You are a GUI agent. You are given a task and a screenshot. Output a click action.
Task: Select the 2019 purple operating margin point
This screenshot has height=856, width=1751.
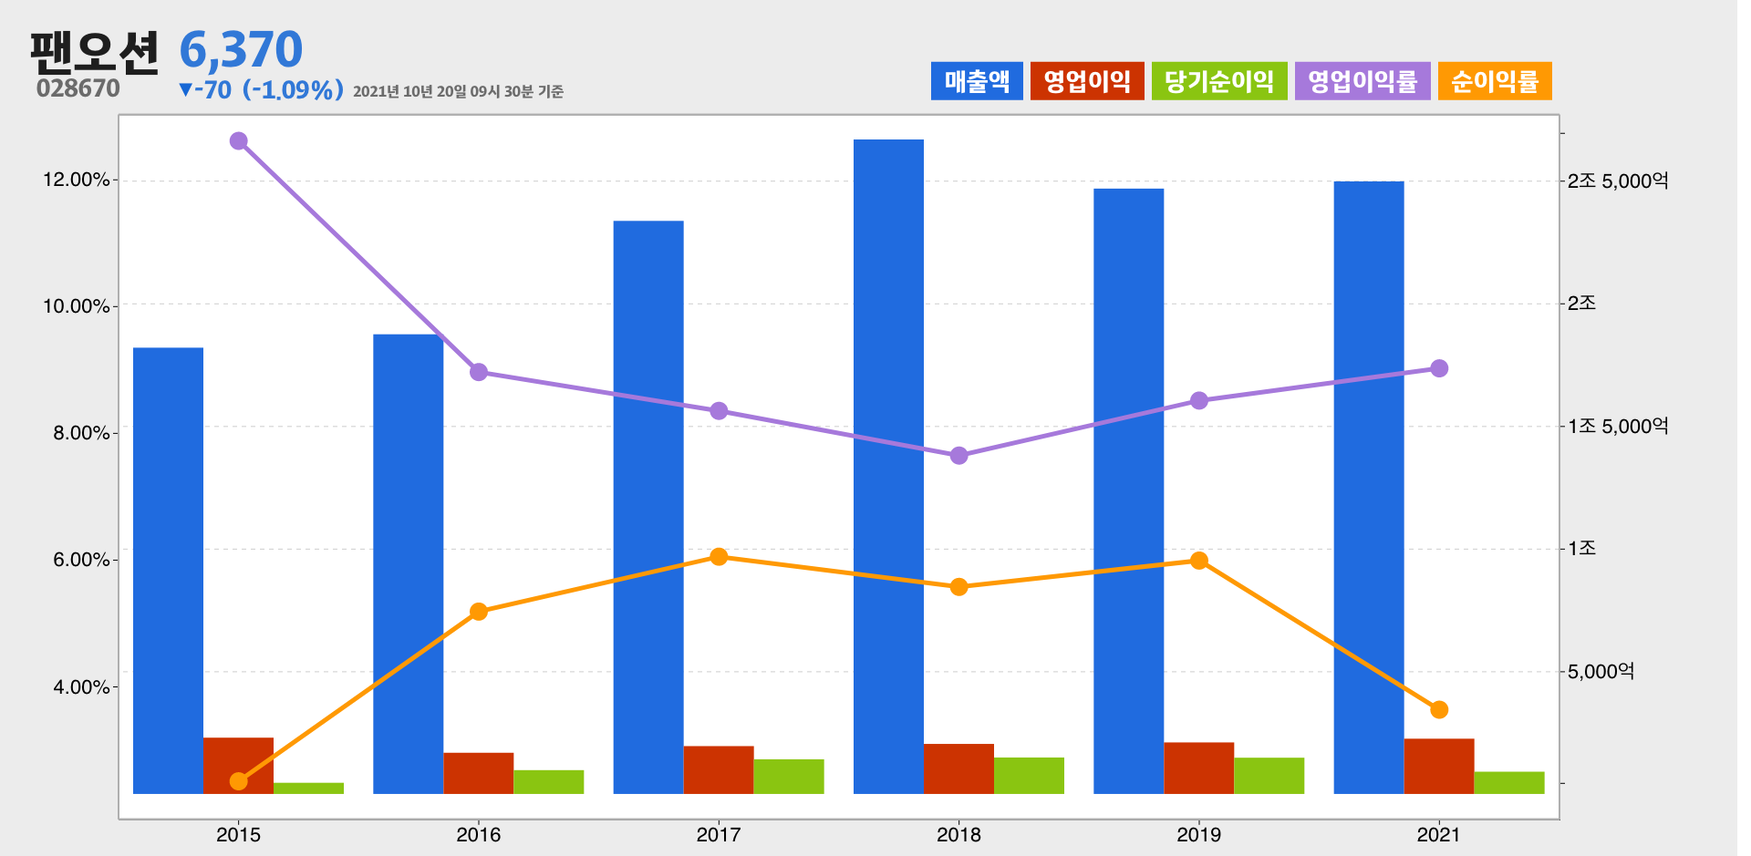click(1199, 400)
